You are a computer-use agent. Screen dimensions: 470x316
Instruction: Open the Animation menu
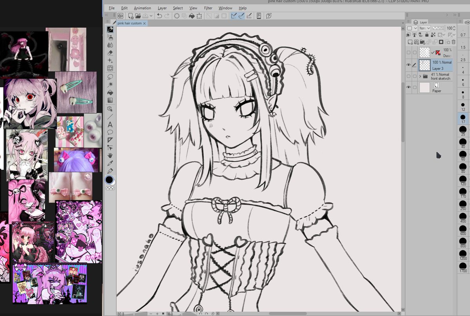[x=142, y=8]
